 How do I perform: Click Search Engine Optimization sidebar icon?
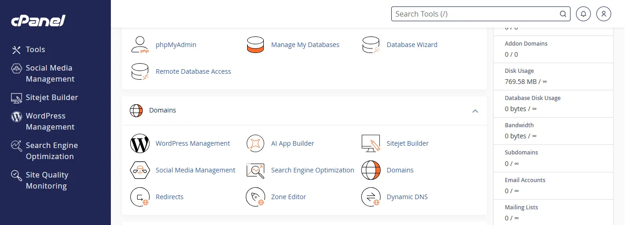click(17, 146)
